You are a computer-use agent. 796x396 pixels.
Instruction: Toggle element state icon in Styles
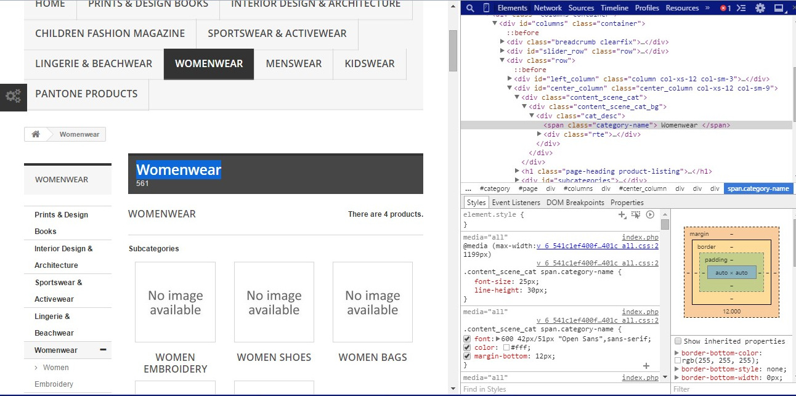(636, 214)
